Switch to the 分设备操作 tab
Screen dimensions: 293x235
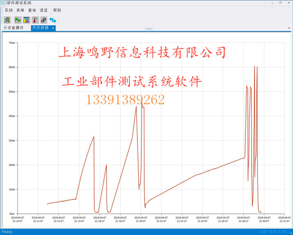[x=14, y=28]
